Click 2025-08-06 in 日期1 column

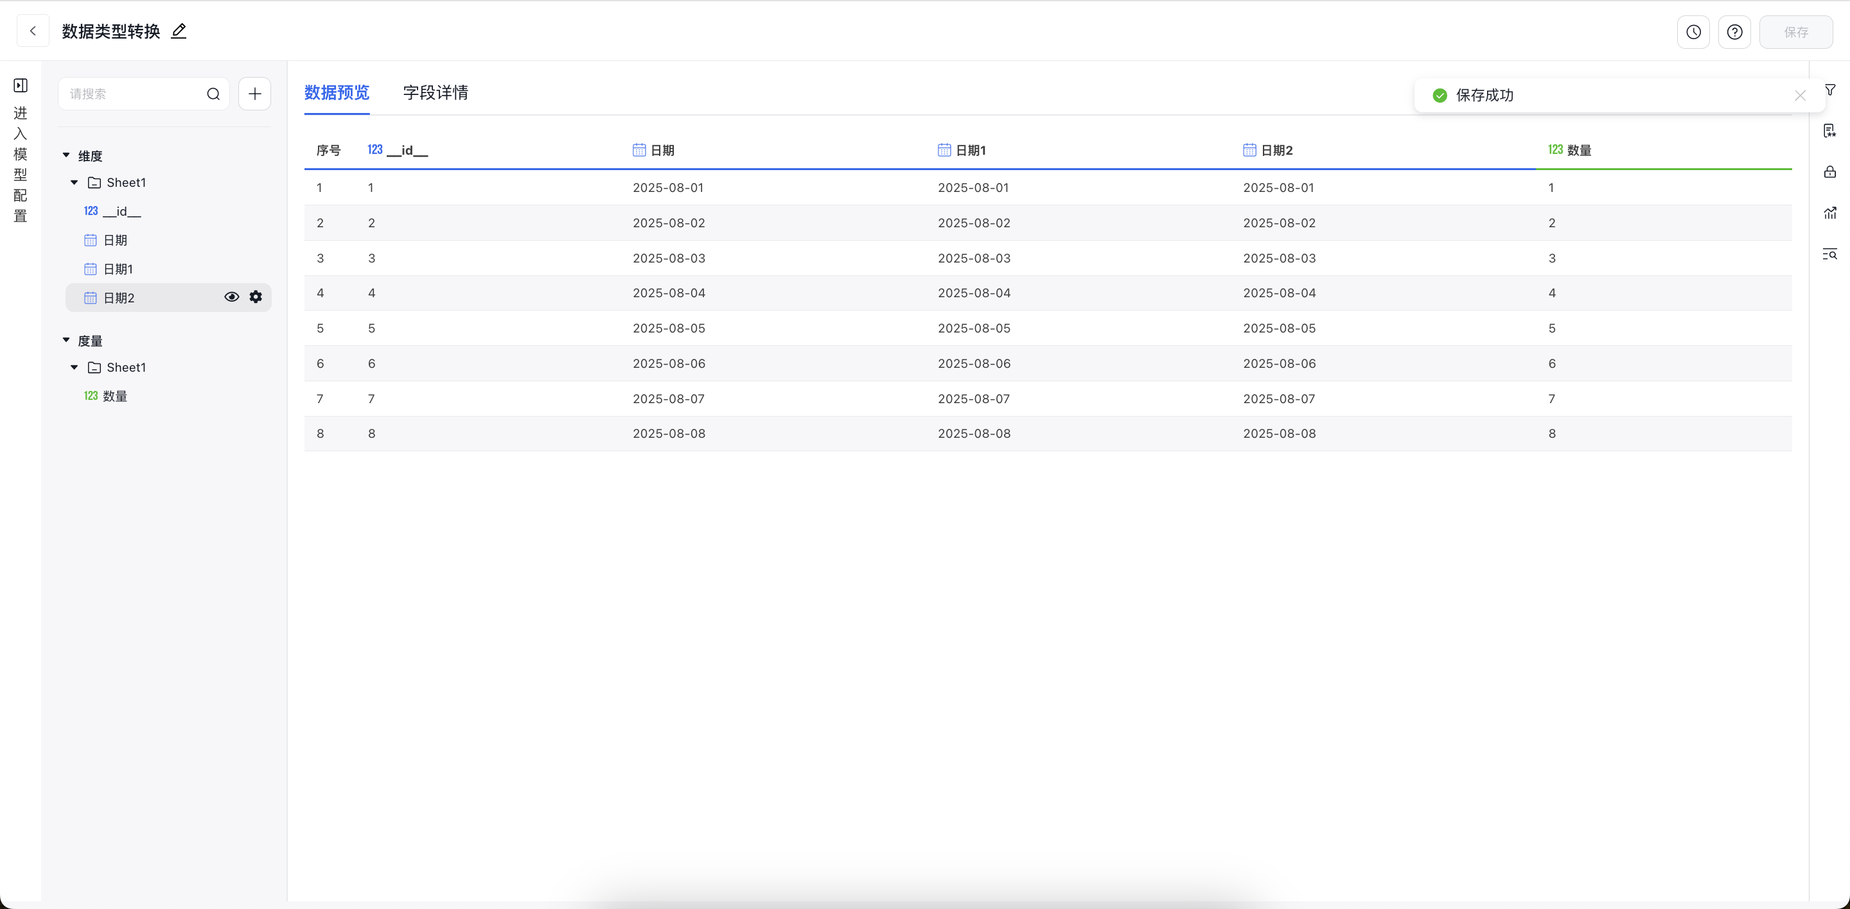[974, 363]
